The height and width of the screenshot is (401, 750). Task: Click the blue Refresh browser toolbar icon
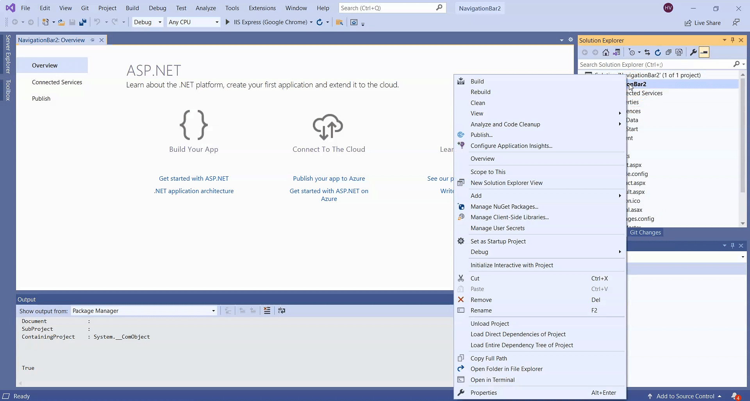click(320, 22)
